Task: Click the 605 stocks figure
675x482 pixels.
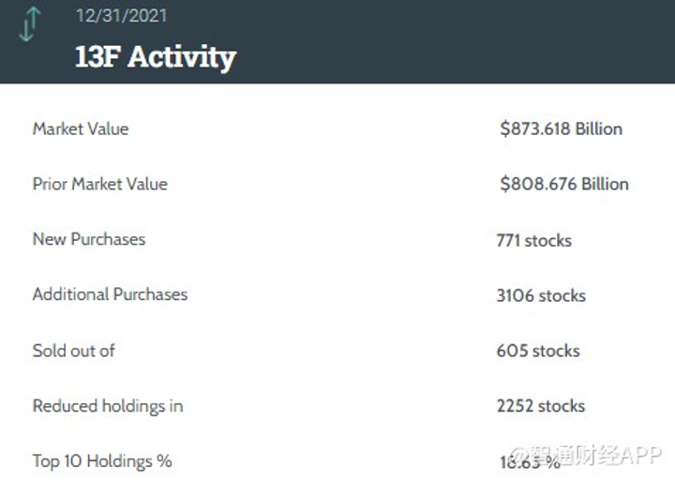Action: click(x=538, y=351)
